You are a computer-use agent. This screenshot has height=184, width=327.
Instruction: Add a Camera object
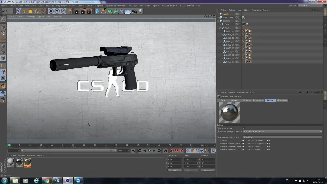point(134,11)
